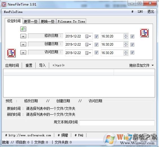Minimize the NewFileTime window
Image resolution: width=159 pixels, height=147 pixels.
tap(132, 3)
